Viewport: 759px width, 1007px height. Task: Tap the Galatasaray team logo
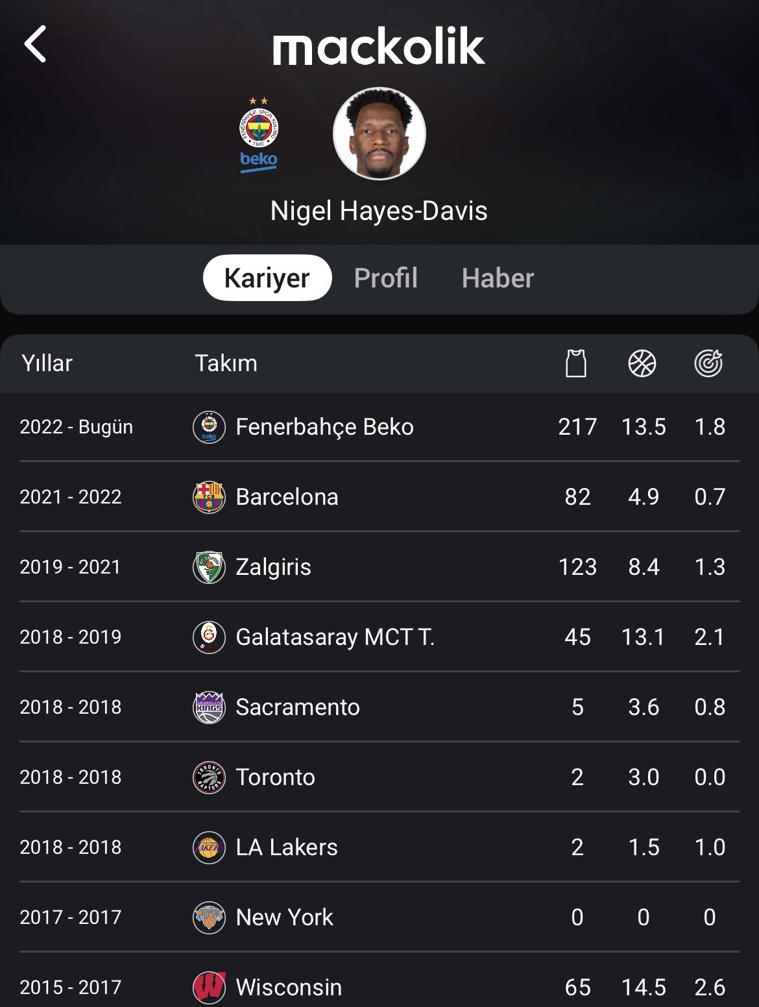tap(209, 637)
